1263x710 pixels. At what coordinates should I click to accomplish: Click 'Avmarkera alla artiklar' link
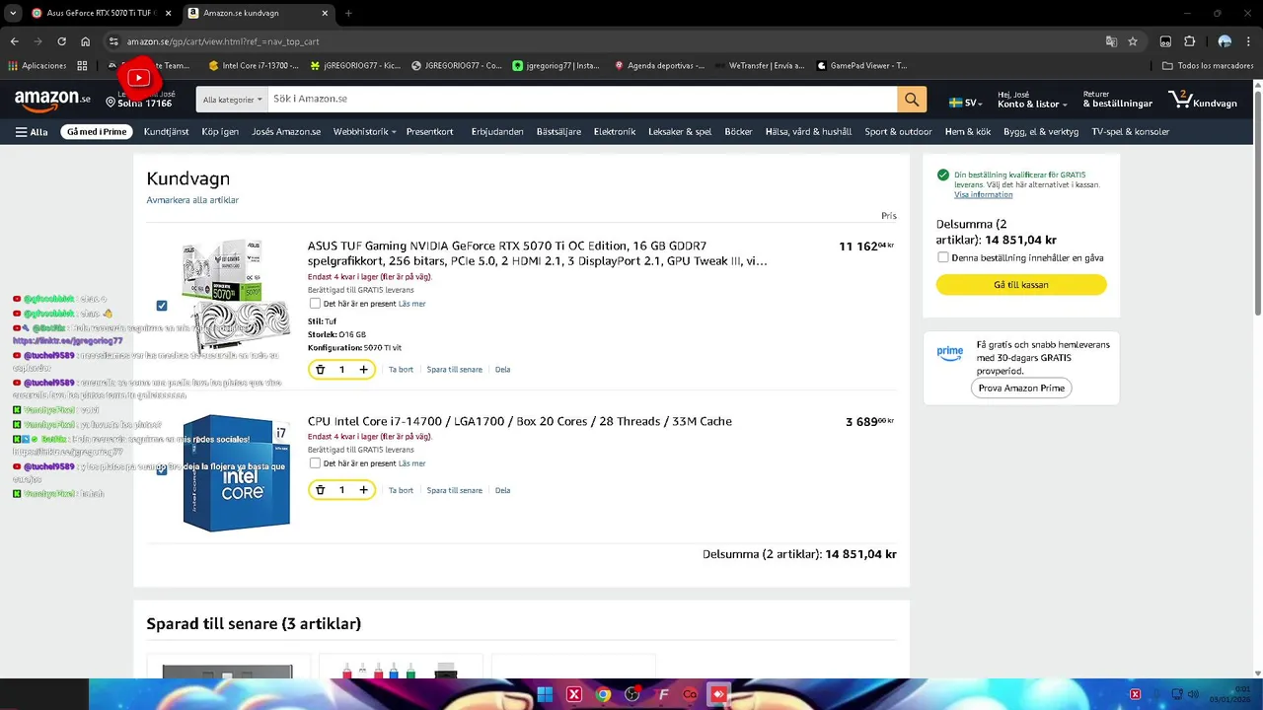pyautogui.click(x=192, y=200)
